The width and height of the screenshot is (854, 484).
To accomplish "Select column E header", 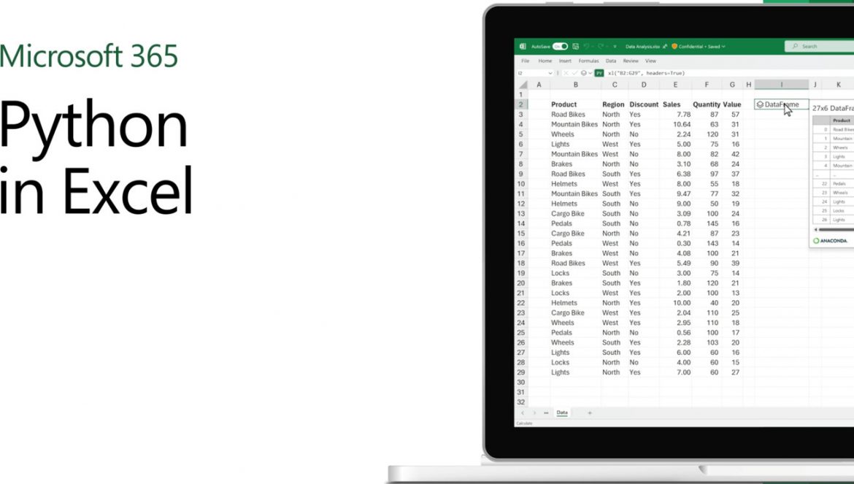I will pos(675,85).
